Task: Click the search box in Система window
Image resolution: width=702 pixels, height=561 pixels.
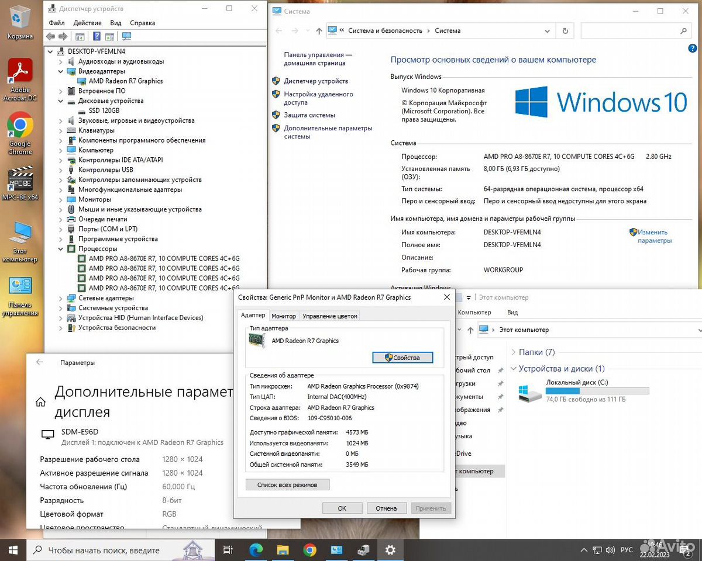Action: [636, 31]
